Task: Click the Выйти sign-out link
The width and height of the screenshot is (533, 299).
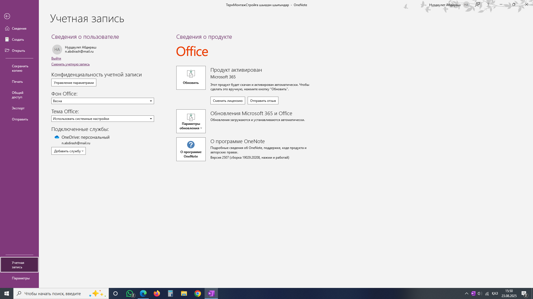Action: (x=56, y=58)
